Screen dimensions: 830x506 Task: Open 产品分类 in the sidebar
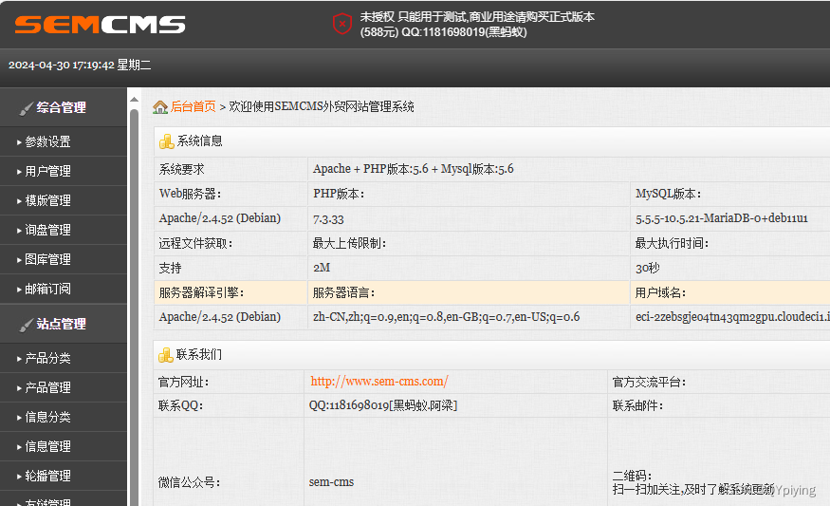pos(47,358)
